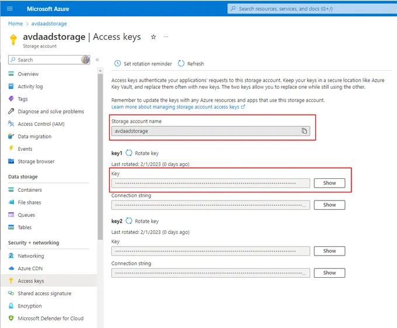Copy storage account name to clipboard
Screen dimensions: 397x328
[304, 131]
